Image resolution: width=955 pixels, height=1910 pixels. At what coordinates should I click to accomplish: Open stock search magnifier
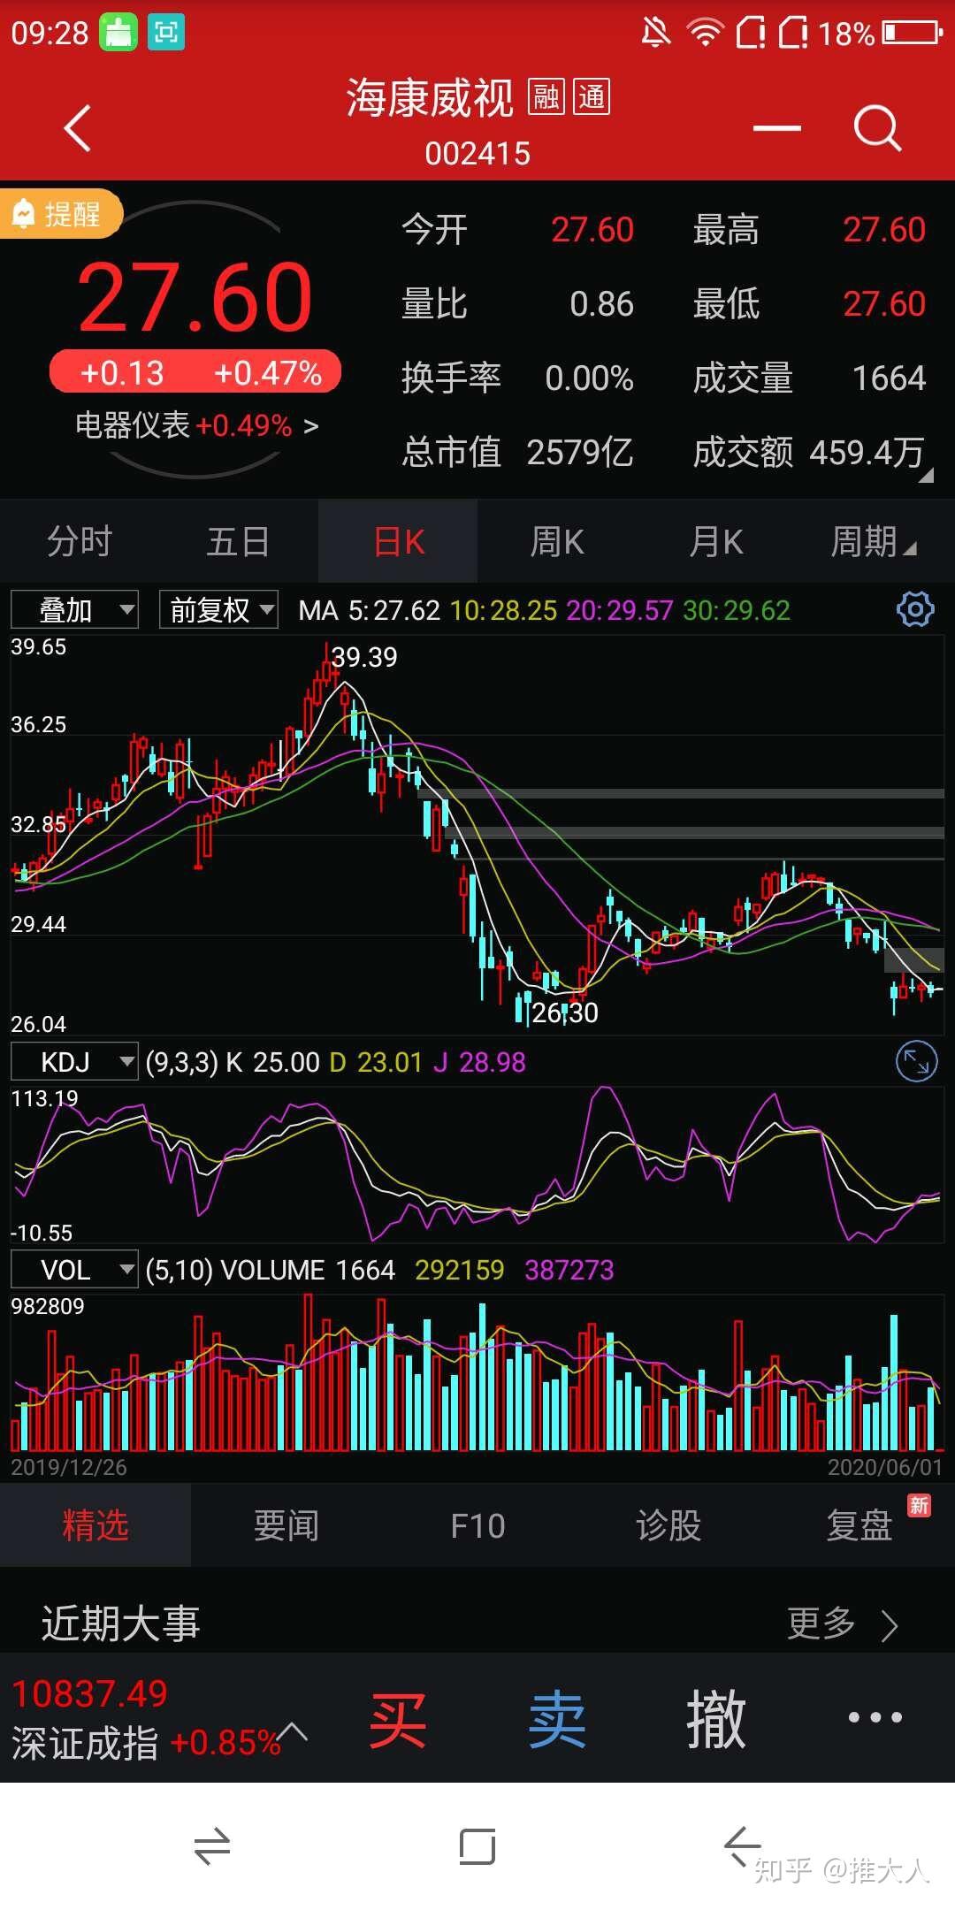877,128
